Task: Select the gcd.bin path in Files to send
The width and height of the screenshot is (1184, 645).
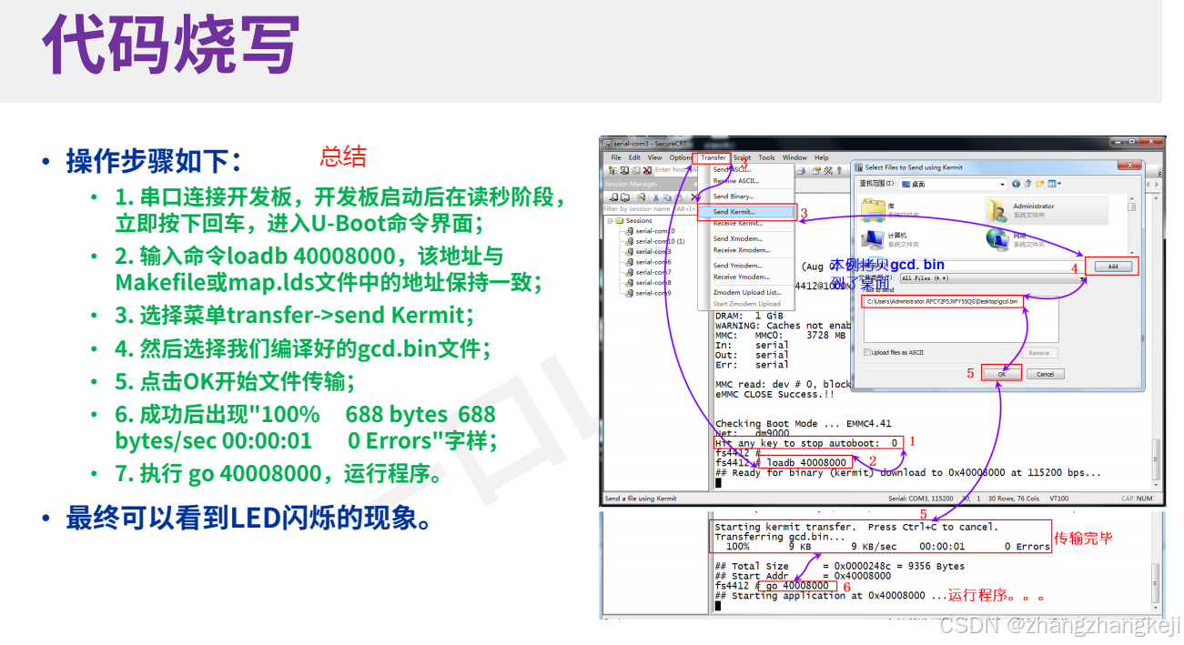Action: (943, 301)
